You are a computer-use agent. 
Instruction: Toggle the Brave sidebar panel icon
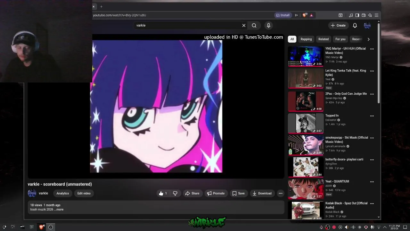coord(357,15)
